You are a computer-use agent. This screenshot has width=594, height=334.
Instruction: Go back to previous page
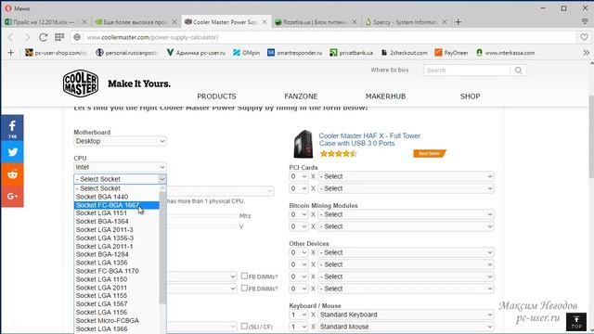[10, 37]
